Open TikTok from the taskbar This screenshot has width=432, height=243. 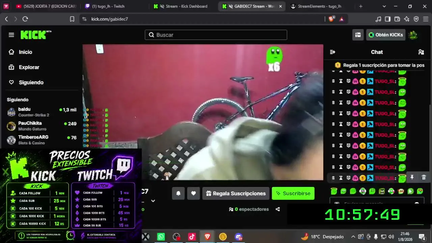coord(192,237)
